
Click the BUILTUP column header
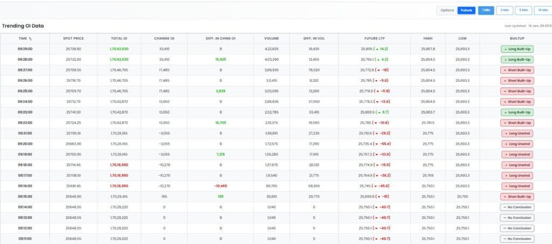click(x=517, y=38)
